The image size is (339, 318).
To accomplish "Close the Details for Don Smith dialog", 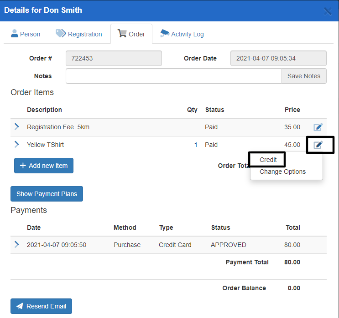I will coord(327,11).
